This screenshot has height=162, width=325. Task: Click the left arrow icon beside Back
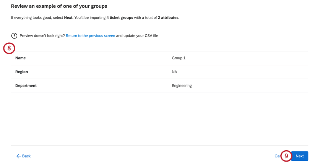coord(18,156)
